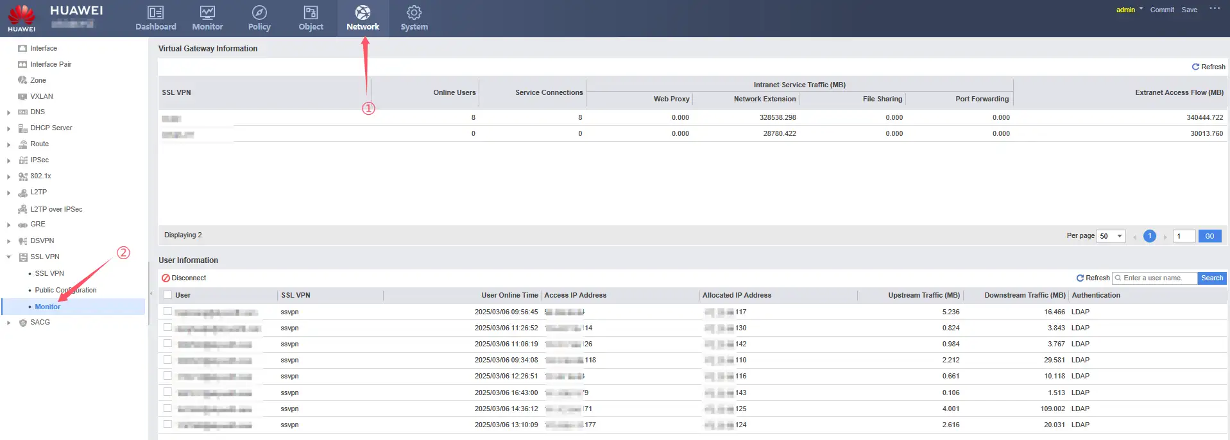The image size is (1230, 440).
Task: Click the Search button
Action: [1211, 278]
